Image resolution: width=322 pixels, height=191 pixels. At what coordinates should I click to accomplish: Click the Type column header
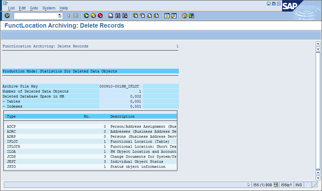[x=11, y=116]
